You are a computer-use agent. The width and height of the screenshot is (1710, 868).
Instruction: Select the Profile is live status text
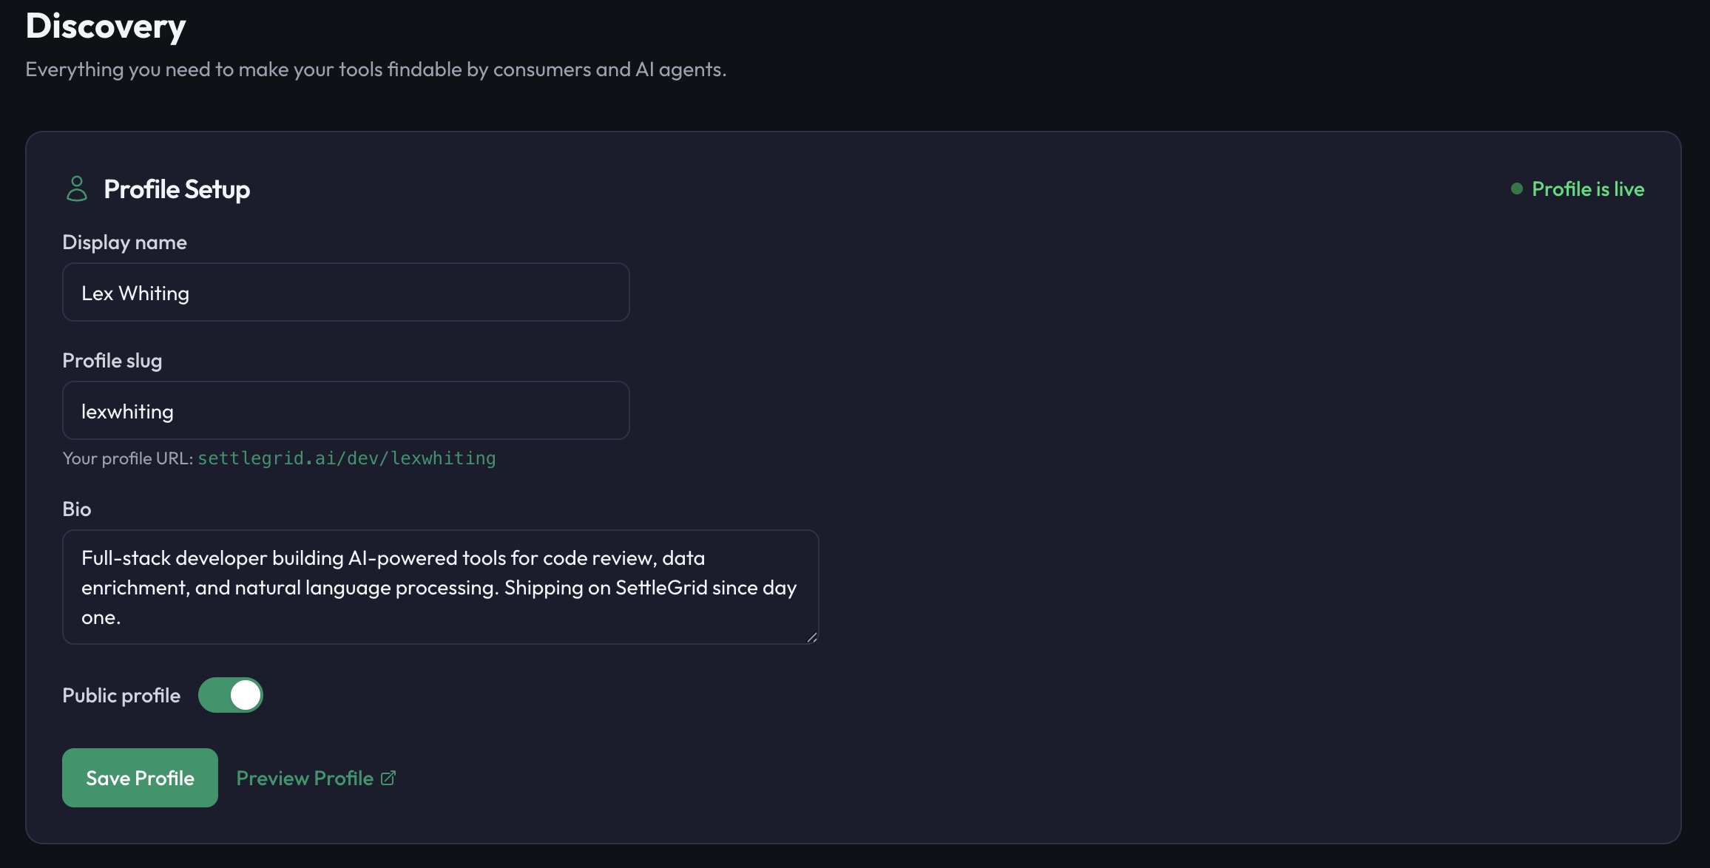coord(1588,189)
